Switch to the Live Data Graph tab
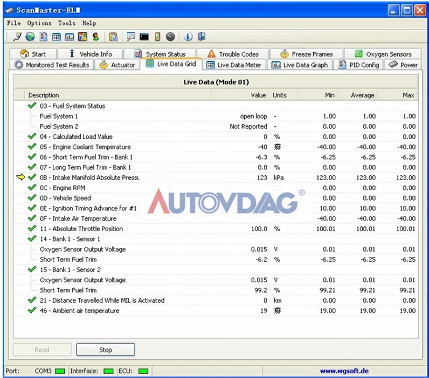Viewport: 429px width, 378px height. (300, 65)
